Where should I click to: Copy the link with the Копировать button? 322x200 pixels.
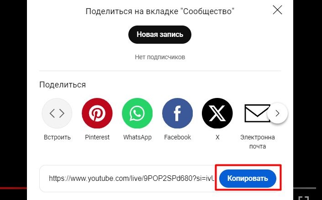(248, 178)
